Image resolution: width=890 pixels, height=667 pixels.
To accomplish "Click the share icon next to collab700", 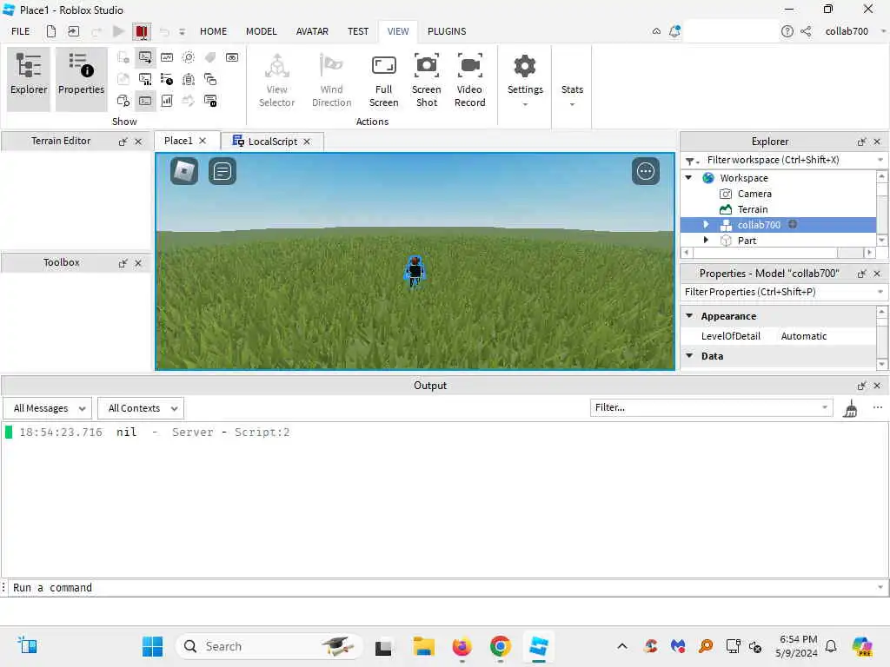I will click(x=806, y=31).
